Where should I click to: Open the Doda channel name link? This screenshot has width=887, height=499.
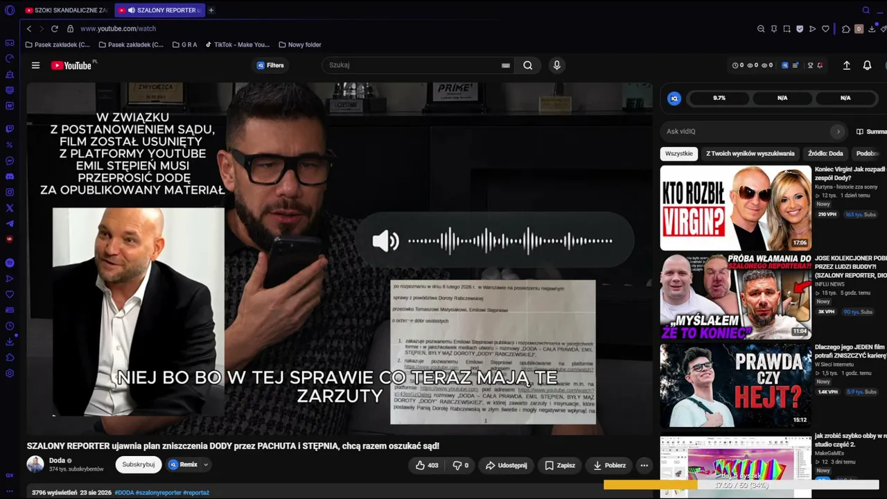coord(57,460)
